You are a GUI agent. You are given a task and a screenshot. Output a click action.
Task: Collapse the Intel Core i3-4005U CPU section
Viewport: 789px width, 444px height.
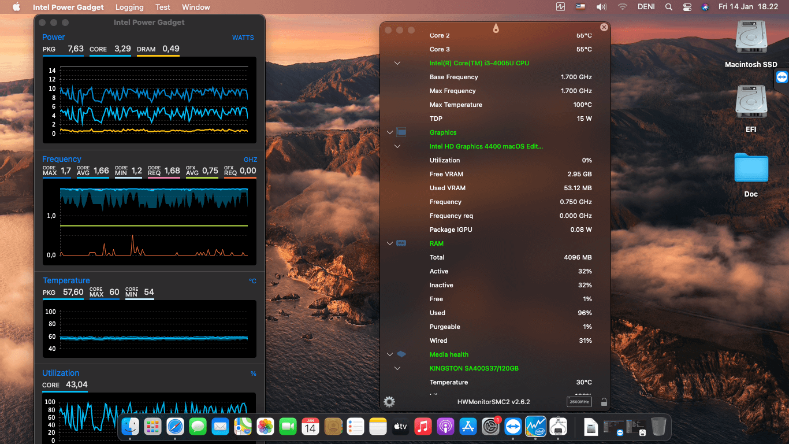pyautogui.click(x=397, y=63)
